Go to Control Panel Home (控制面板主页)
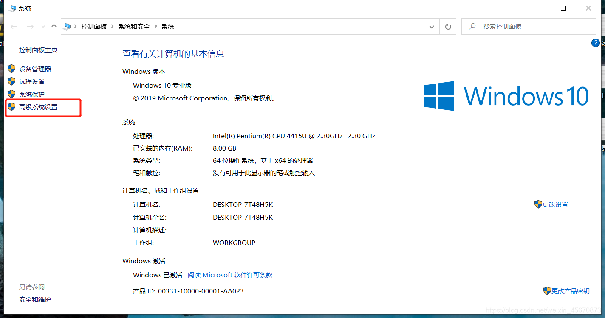The width and height of the screenshot is (605, 318). pyautogui.click(x=38, y=50)
